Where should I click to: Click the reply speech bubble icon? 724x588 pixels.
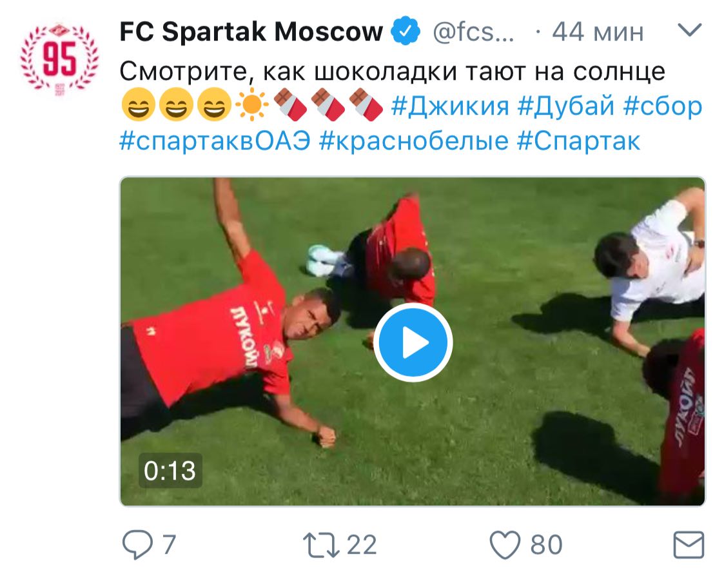tap(137, 545)
